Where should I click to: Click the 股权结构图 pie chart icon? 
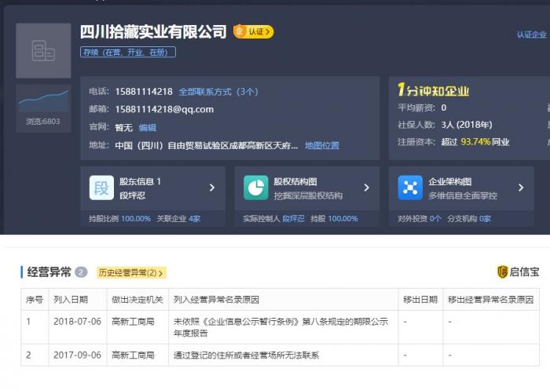[255, 188]
